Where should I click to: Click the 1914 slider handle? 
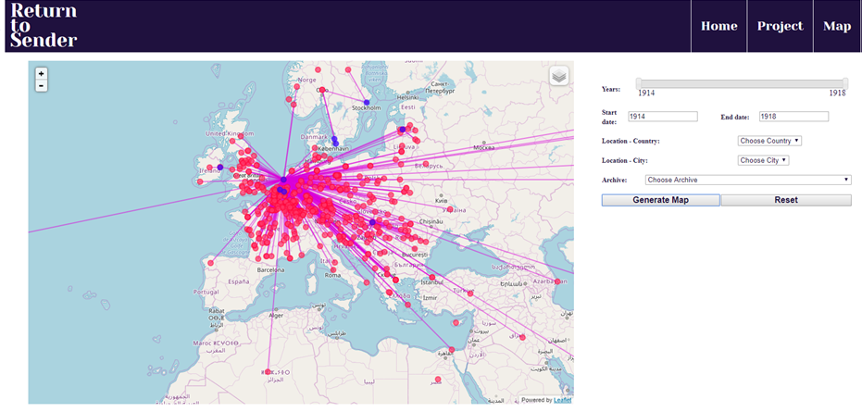[639, 83]
